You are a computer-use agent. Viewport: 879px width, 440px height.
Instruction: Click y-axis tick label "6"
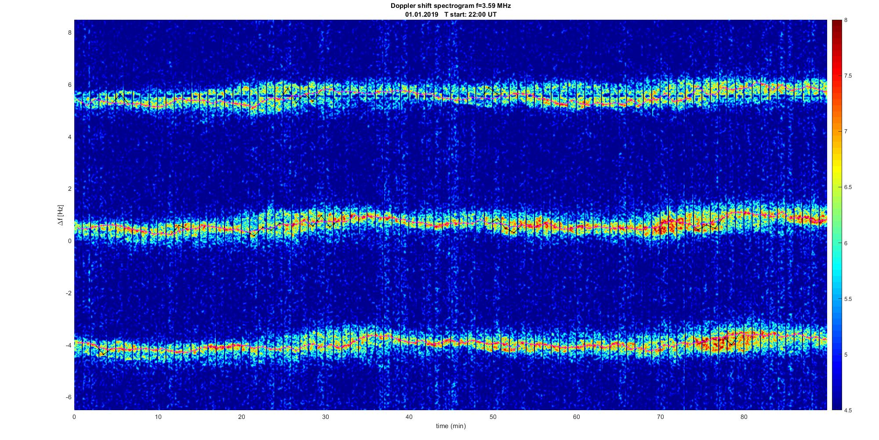click(x=69, y=85)
